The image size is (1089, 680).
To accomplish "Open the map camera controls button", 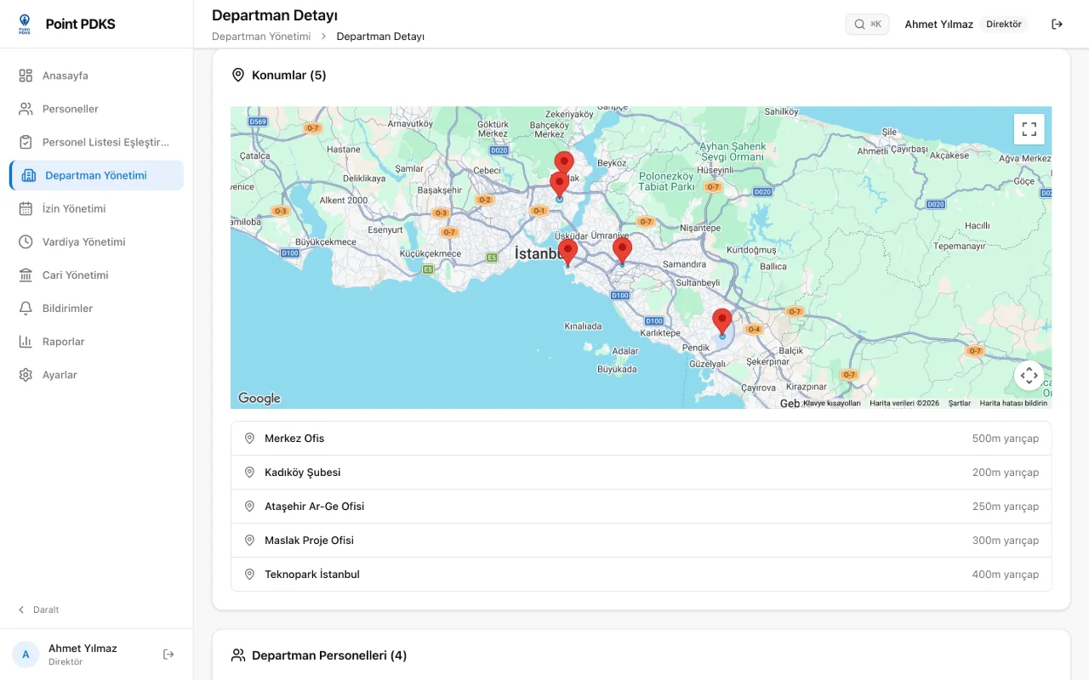I will (x=1029, y=375).
